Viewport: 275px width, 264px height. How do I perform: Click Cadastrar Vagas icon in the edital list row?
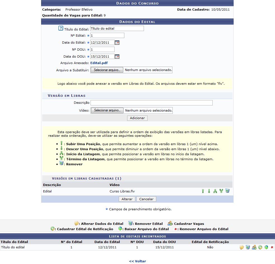(254, 247)
